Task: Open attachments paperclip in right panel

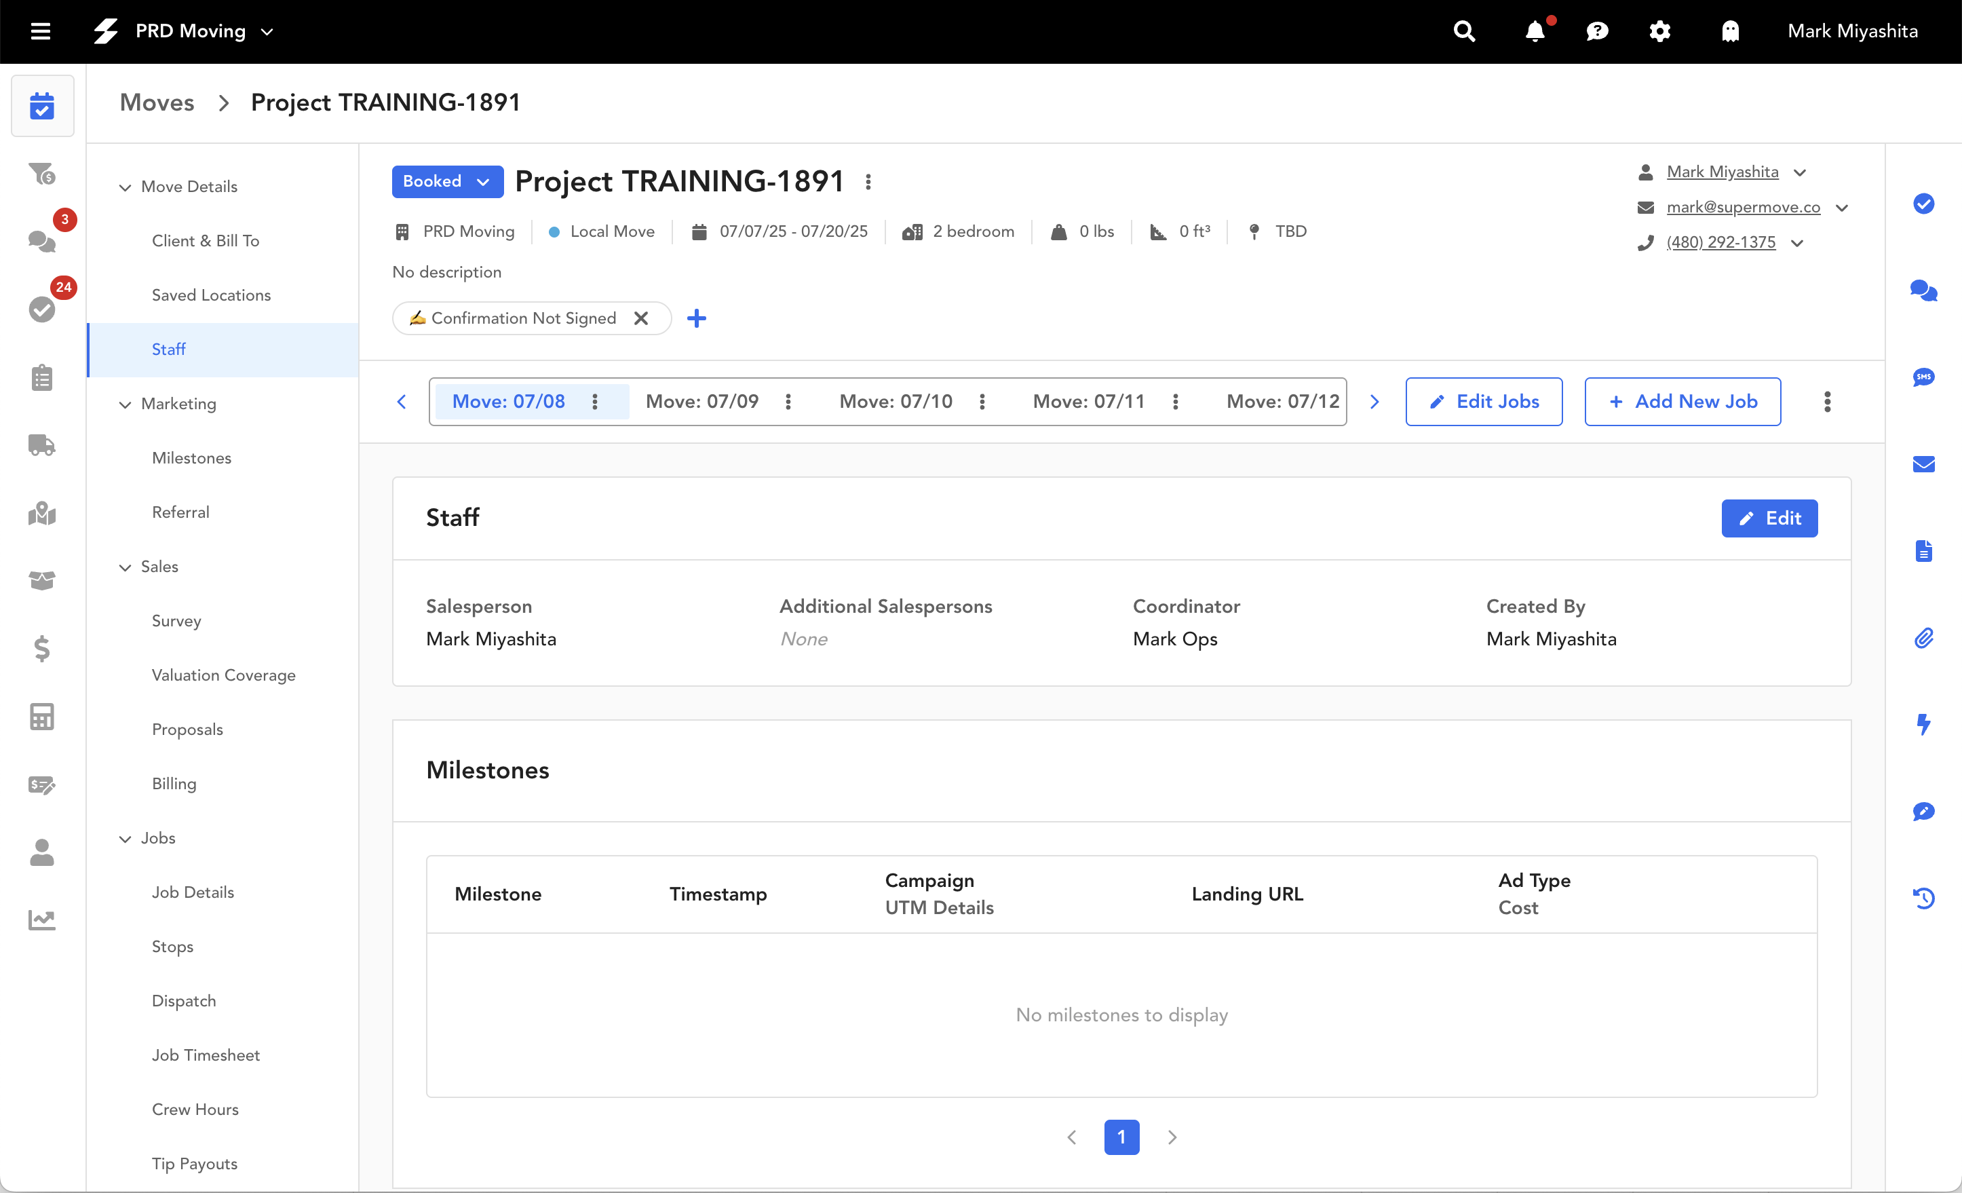Action: click(1924, 637)
